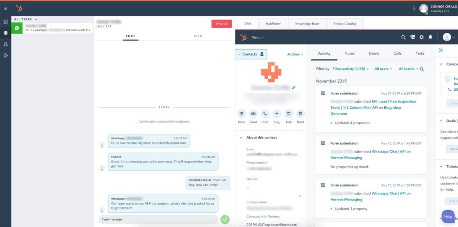The height and width of the screenshot is (227, 458).
Task: Collapse the About this contact section
Action: [241, 137]
